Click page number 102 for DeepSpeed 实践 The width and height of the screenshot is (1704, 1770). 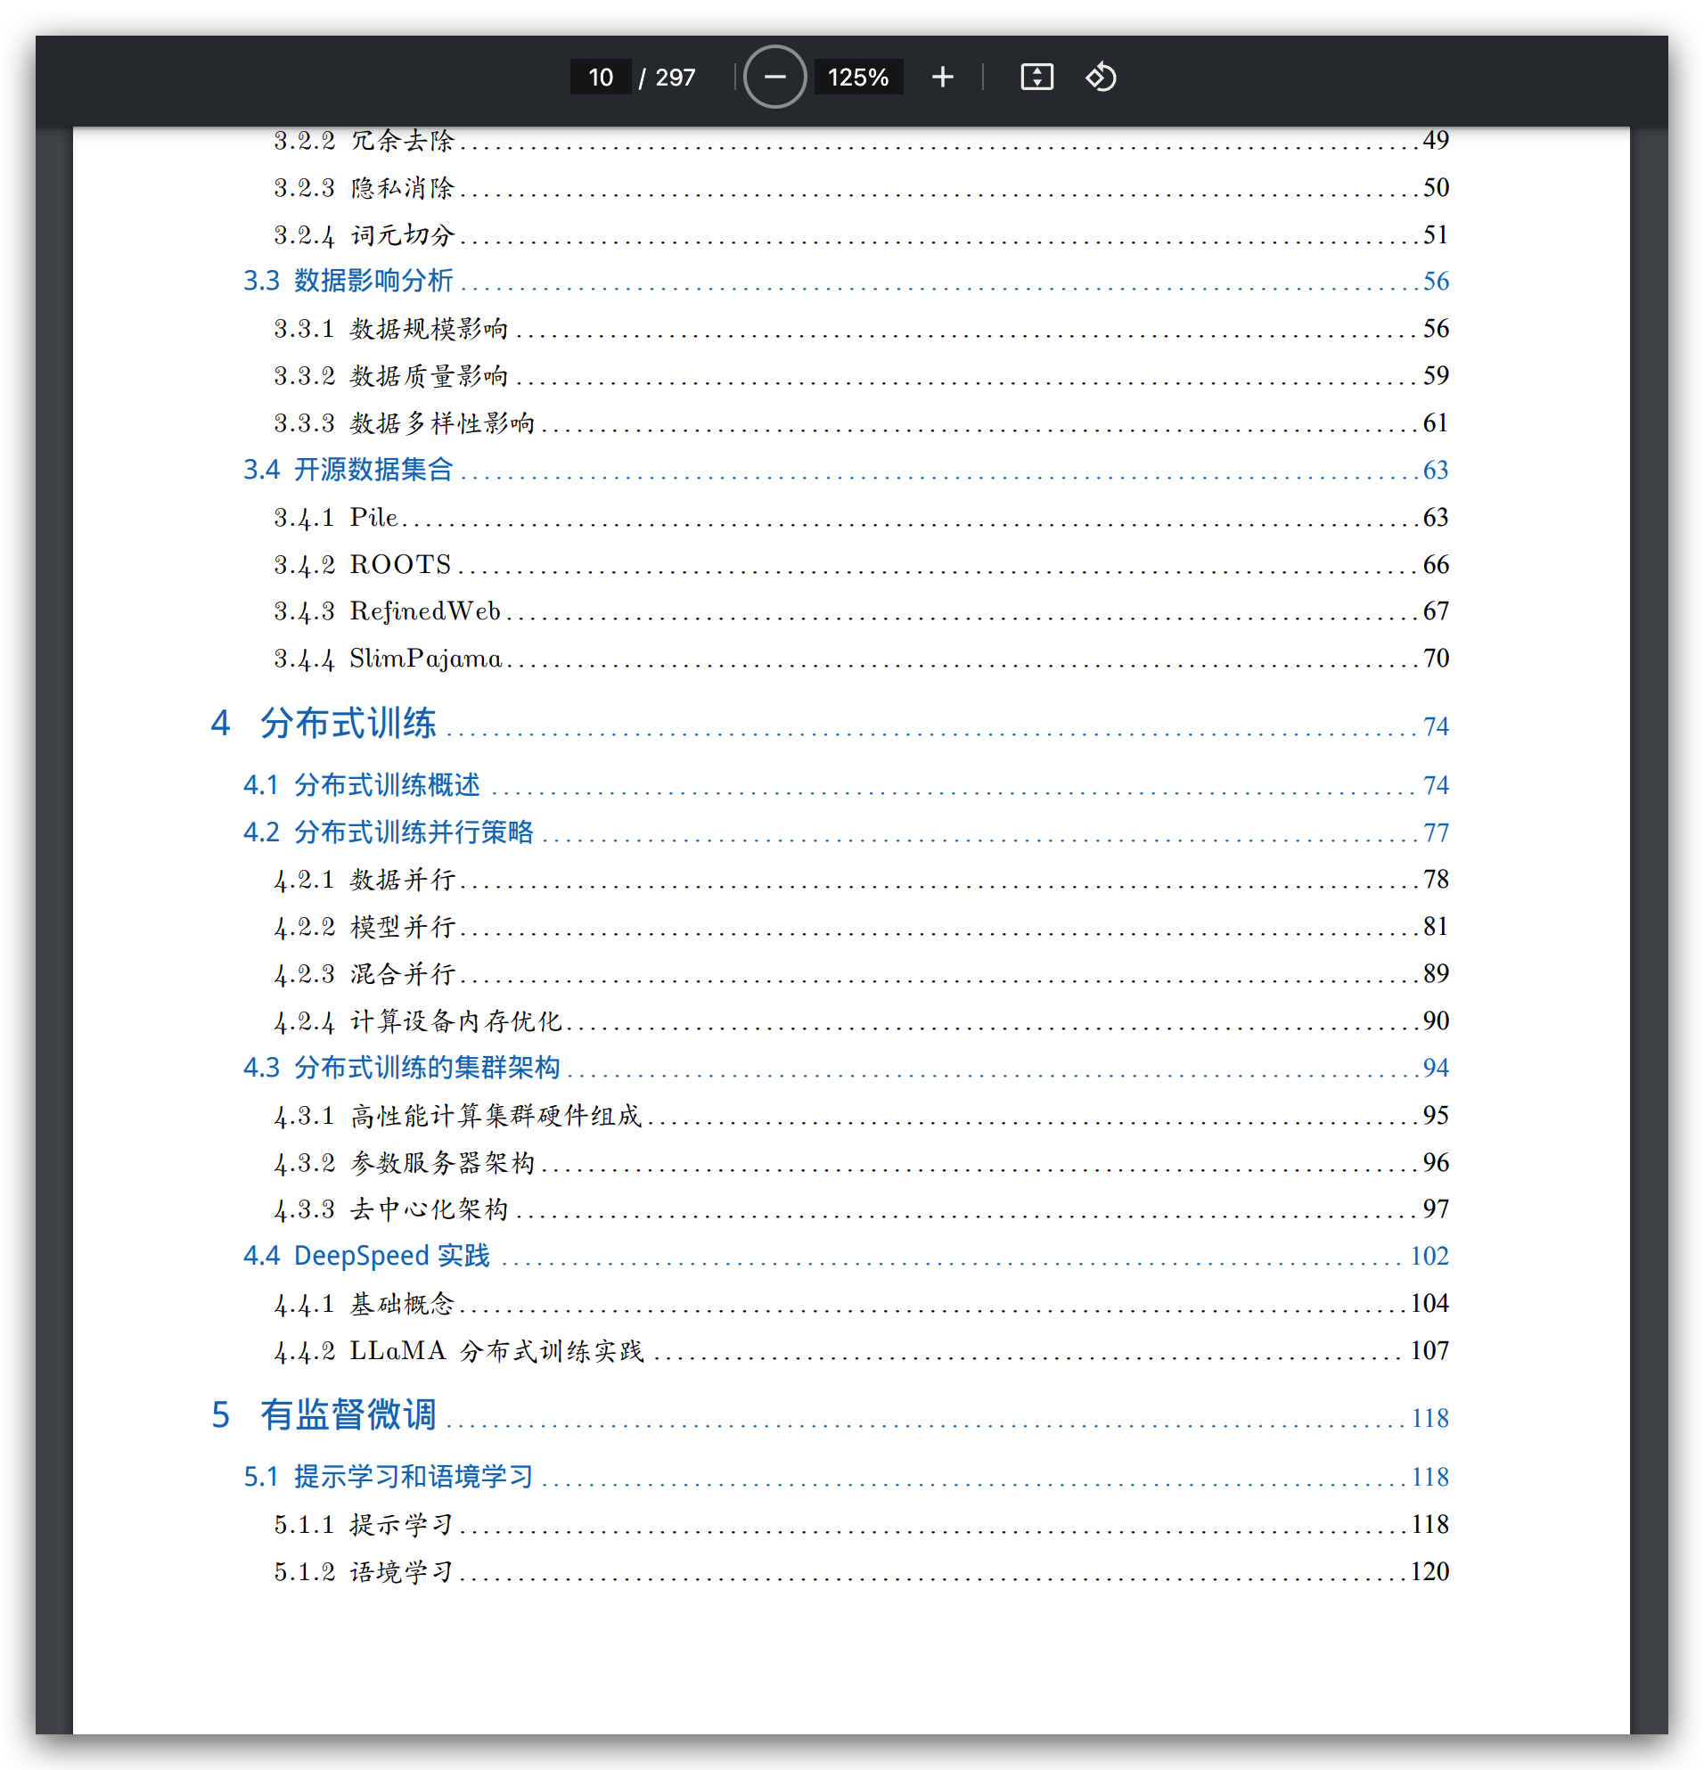pos(1430,1256)
